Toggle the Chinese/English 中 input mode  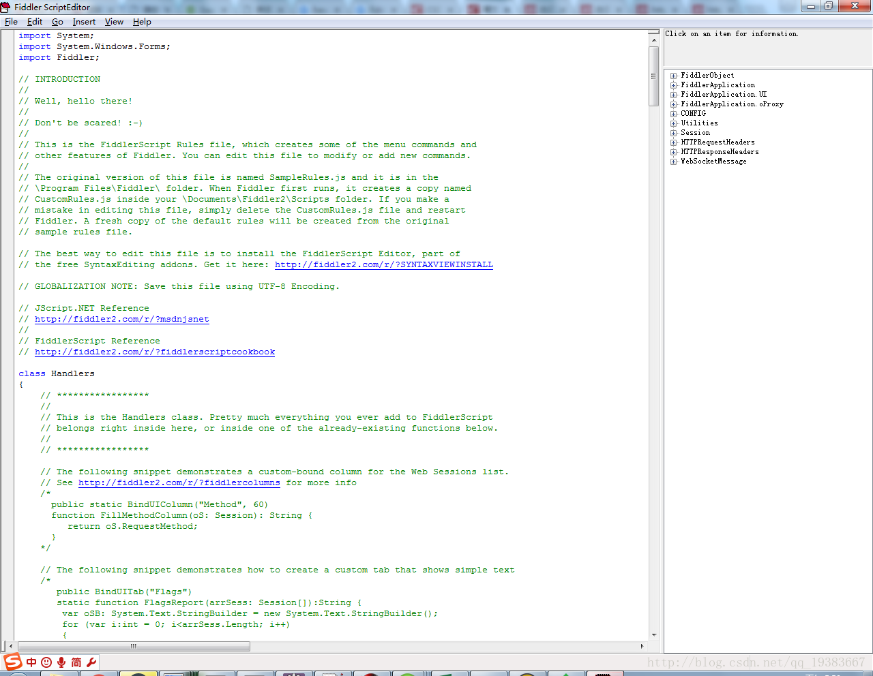click(x=31, y=662)
